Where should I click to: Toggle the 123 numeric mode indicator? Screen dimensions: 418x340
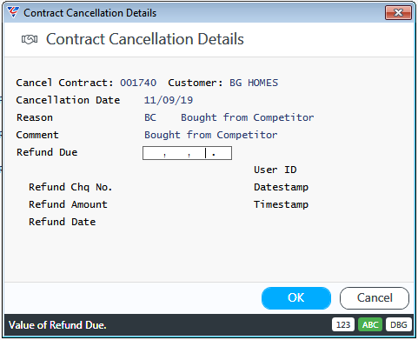pyautogui.click(x=343, y=324)
